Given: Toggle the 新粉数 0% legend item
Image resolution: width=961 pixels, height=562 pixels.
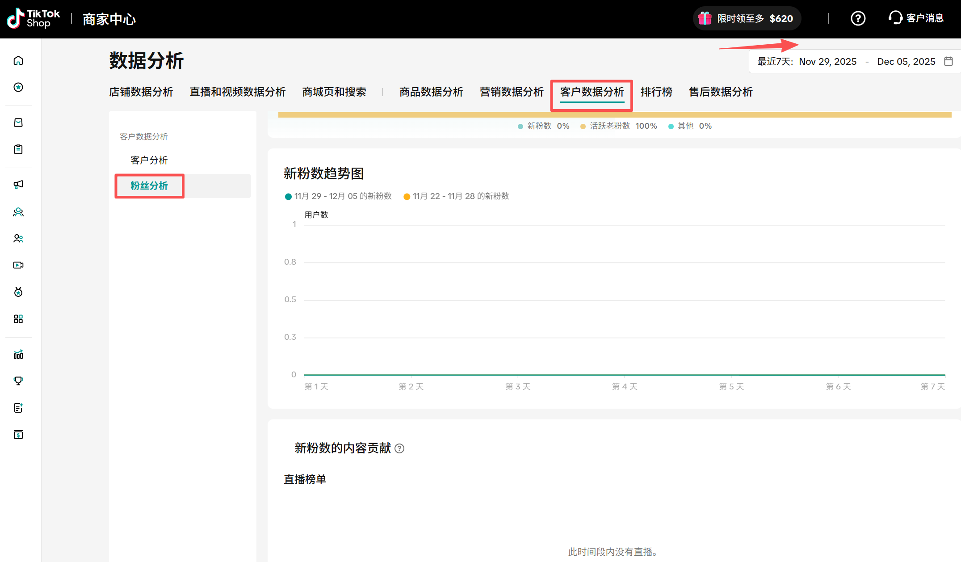Looking at the screenshot, I should click(x=544, y=126).
